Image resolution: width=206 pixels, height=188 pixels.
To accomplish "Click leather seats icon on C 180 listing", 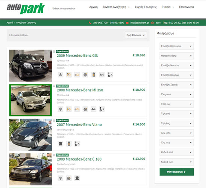I will (x=77, y=178).
